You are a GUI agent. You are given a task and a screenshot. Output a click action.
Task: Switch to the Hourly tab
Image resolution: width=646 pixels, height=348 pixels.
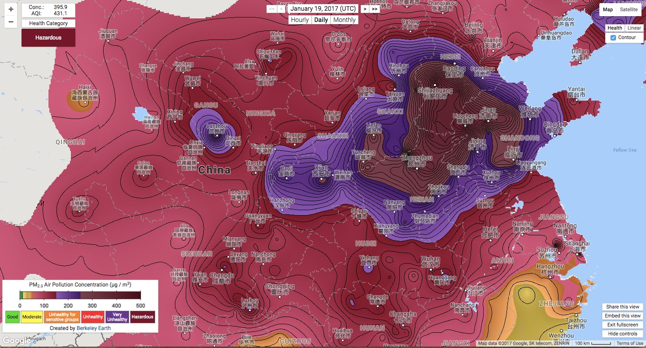click(x=300, y=20)
